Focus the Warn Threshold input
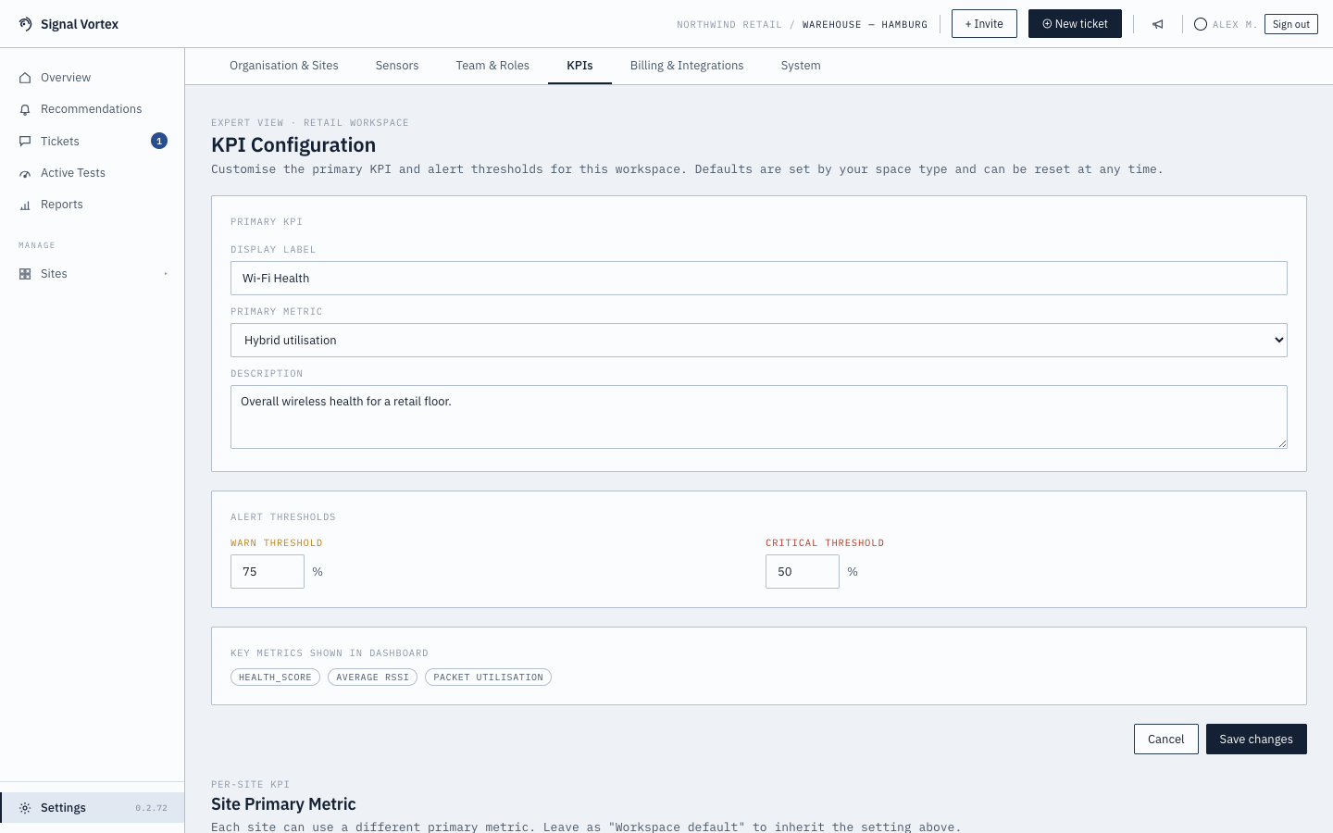The width and height of the screenshot is (1333, 833). 268,571
